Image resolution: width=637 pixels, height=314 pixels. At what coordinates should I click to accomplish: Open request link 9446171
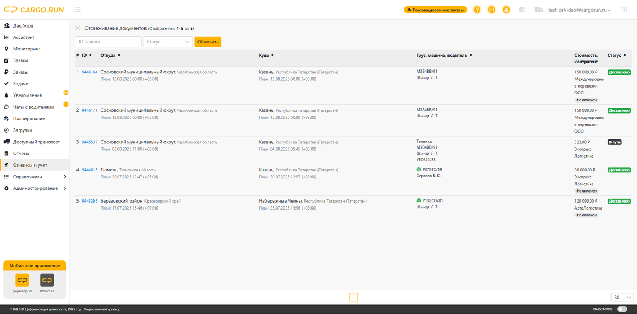pyautogui.click(x=90, y=110)
